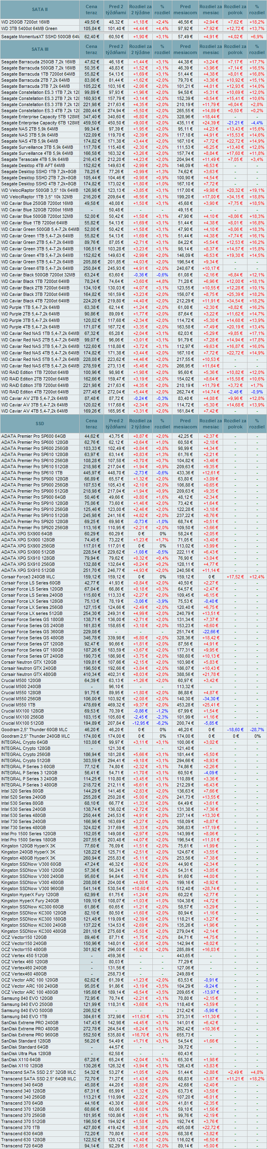Click Kingston SSDNow V300 960GB
Viewport: 267px width, 1149px height.
(32, 888)
